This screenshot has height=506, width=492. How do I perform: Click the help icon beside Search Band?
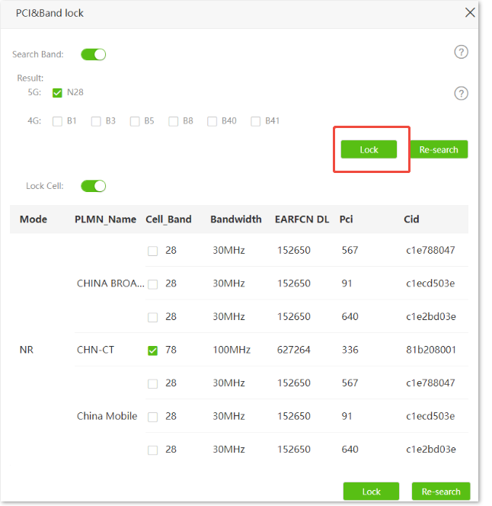461,53
